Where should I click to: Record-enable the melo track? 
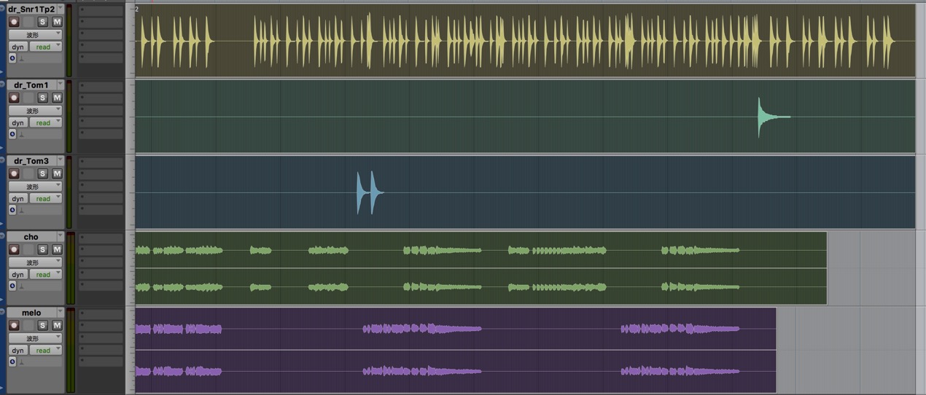(14, 325)
